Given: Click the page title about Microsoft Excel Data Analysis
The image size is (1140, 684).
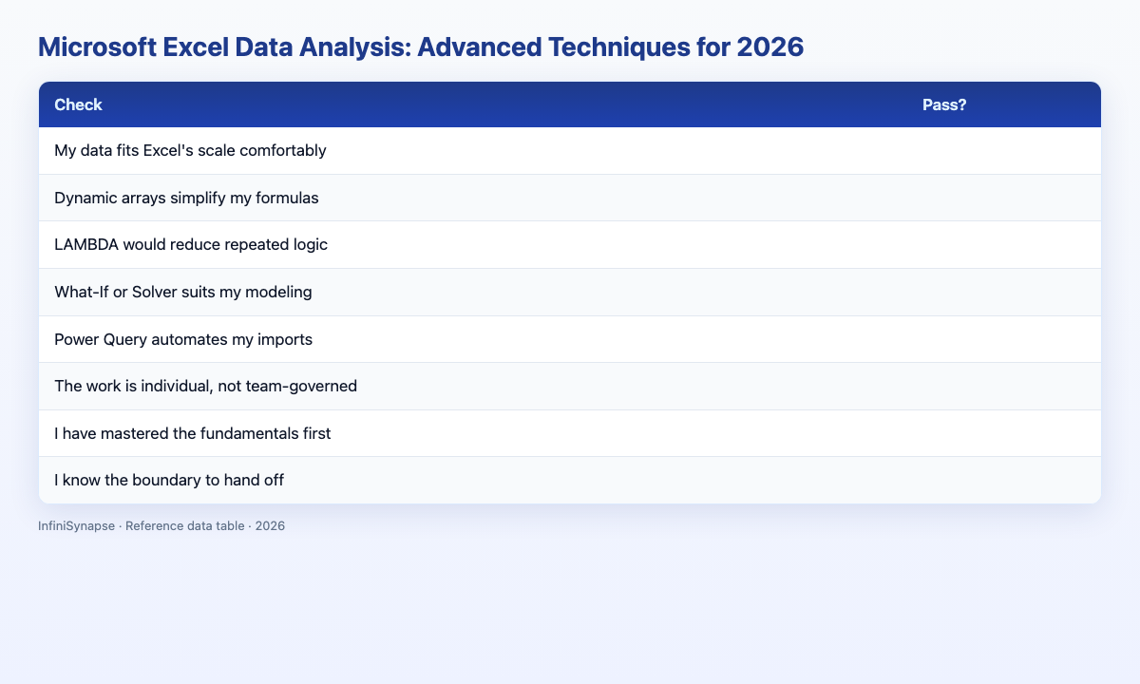Looking at the screenshot, I should pos(421,48).
